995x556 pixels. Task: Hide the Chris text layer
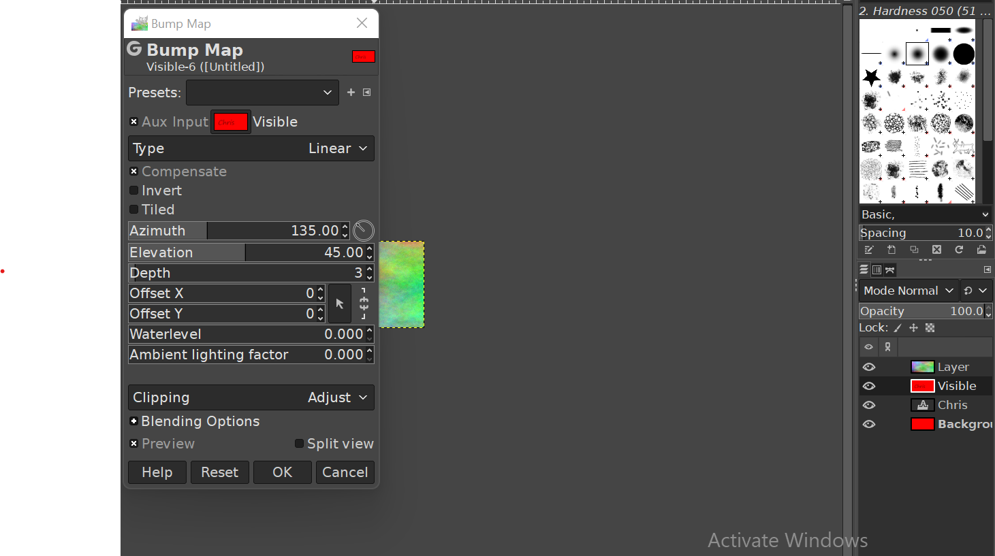pos(869,405)
